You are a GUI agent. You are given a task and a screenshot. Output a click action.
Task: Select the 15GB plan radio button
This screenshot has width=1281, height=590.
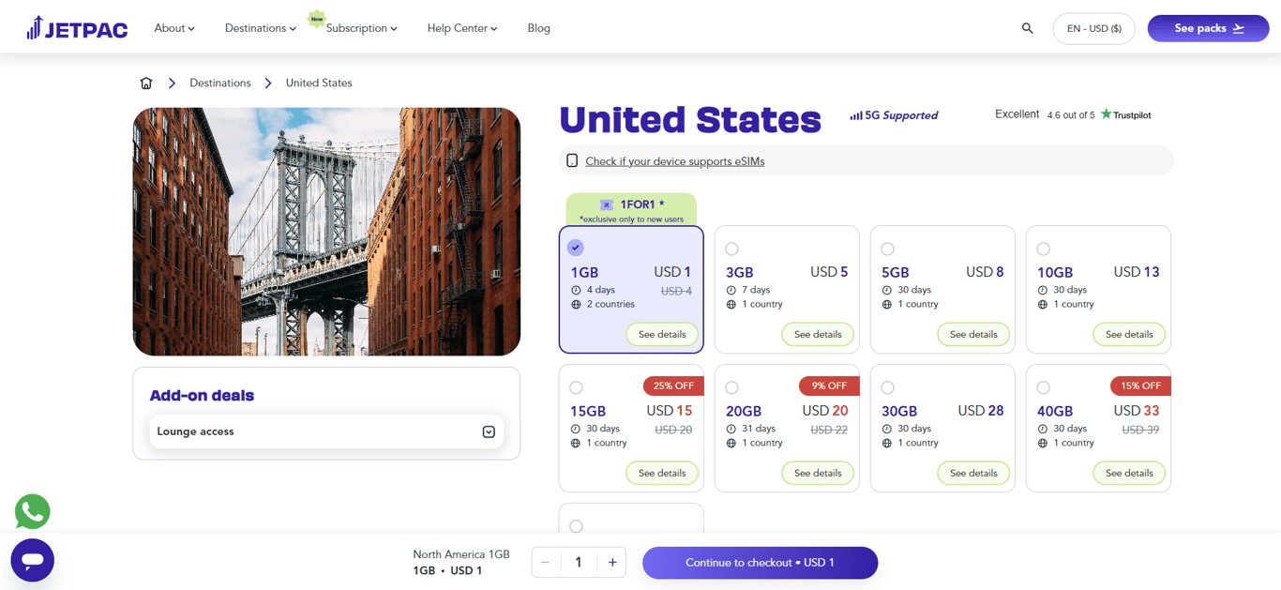coord(576,387)
